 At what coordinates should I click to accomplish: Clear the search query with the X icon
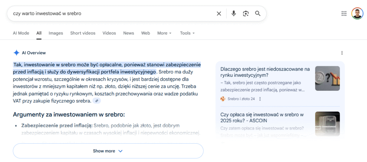[x=219, y=14]
